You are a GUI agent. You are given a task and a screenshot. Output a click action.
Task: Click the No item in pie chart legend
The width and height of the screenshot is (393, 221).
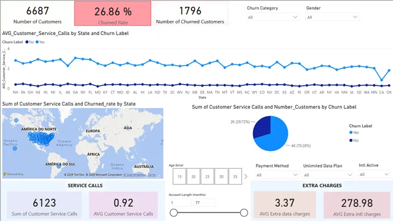click(354, 141)
